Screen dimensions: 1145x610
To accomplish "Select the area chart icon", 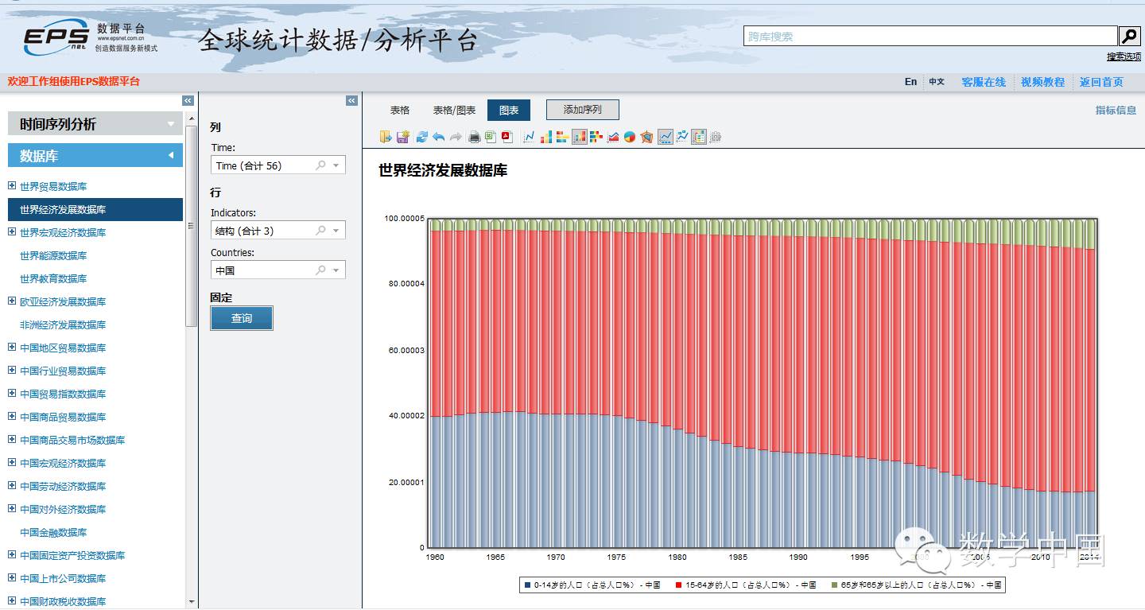I will [613, 137].
